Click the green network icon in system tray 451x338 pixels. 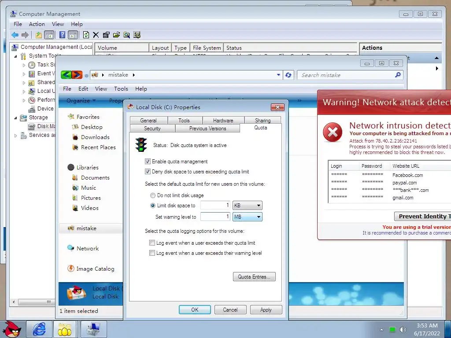[392, 330]
